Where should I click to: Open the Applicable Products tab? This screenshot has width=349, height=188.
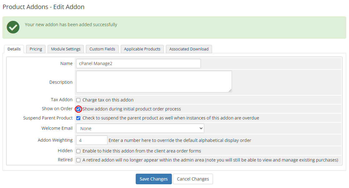click(x=142, y=49)
